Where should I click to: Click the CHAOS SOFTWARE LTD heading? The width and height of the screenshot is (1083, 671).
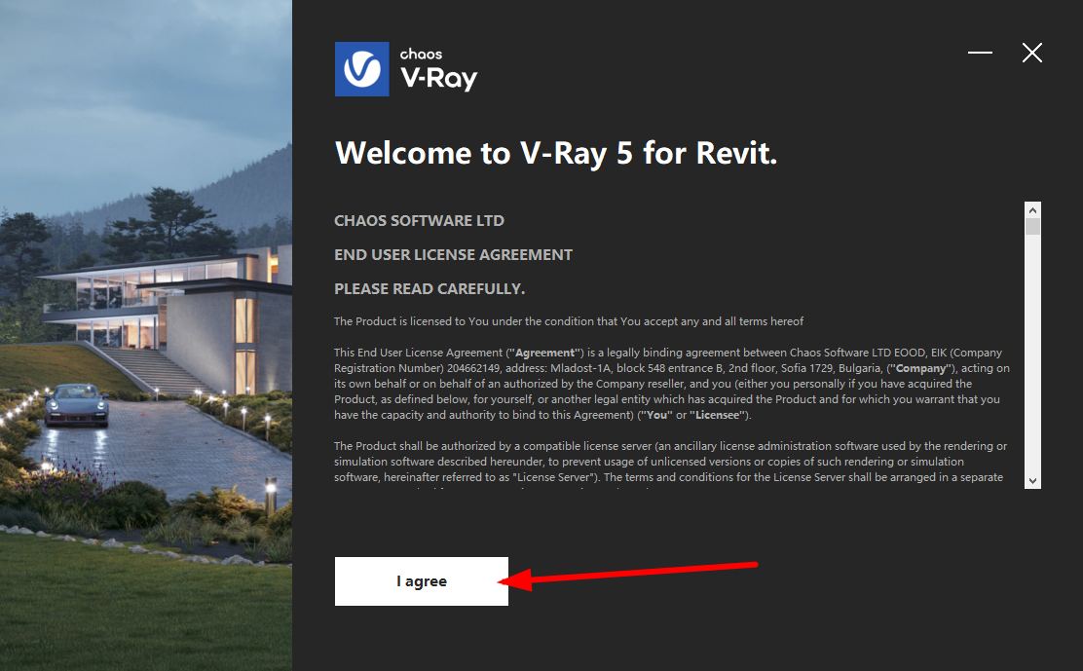coord(419,221)
